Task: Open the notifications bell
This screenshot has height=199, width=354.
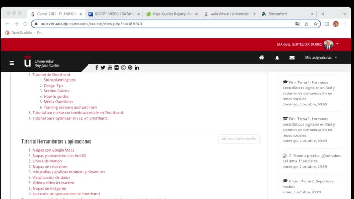Action: (277, 58)
